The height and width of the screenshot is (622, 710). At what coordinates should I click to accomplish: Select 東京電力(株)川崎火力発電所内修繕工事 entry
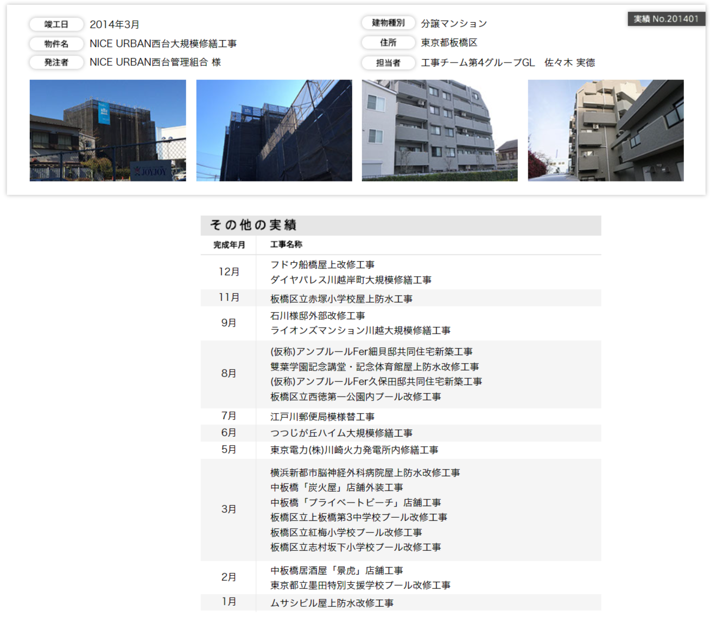[x=354, y=450]
